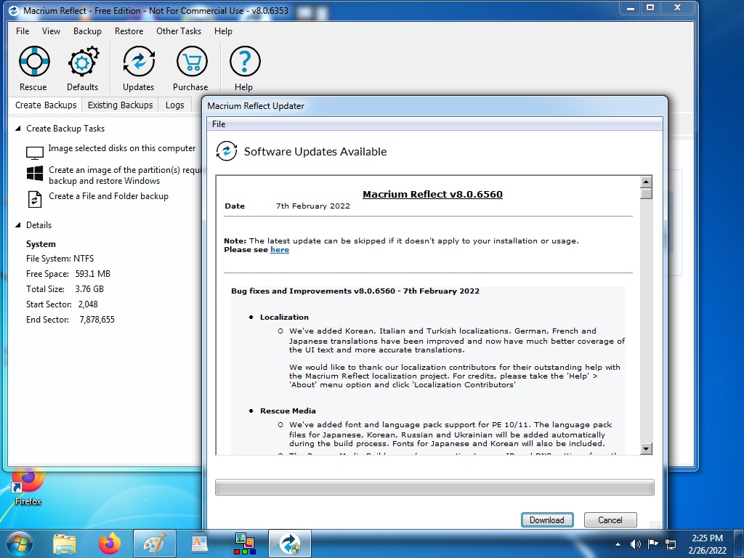Open the Restore menu
The width and height of the screenshot is (744, 558).
point(129,31)
